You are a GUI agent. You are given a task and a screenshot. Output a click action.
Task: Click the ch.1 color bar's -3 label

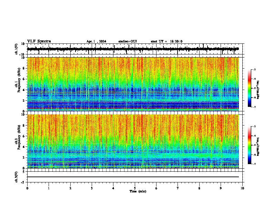click(254, 70)
